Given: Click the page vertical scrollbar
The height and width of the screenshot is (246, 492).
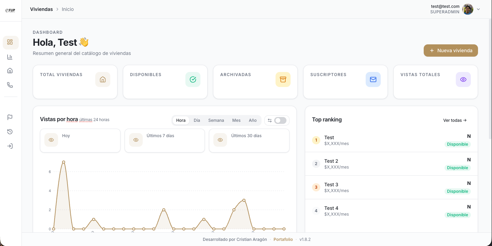Looking at the screenshot, I should pyautogui.click(x=490, y=79).
